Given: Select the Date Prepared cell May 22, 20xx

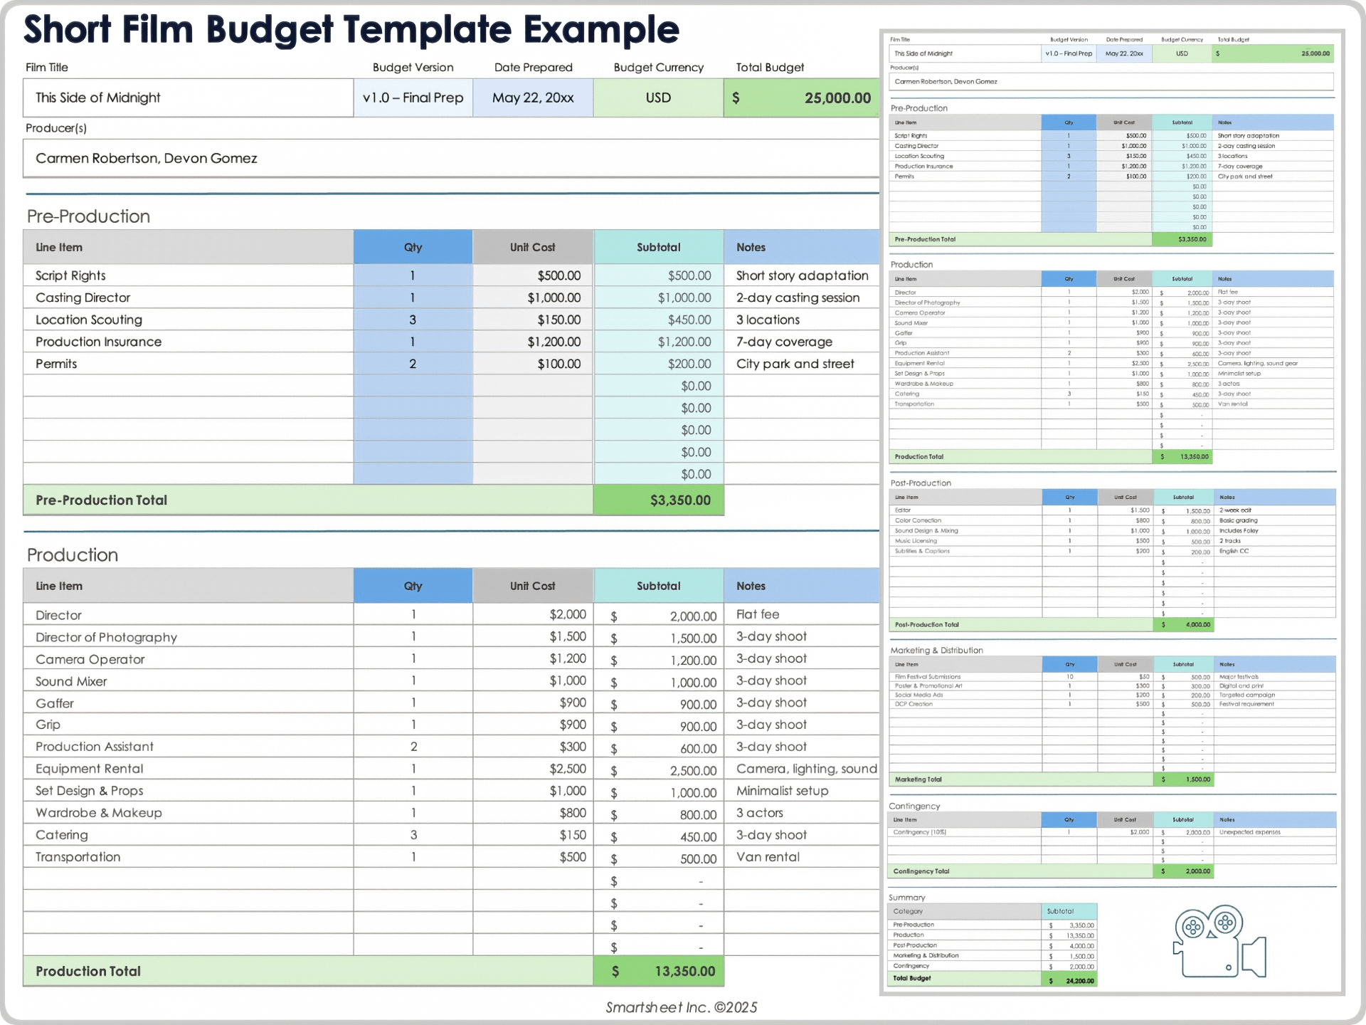Looking at the screenshot, I should tap(533, 98).
